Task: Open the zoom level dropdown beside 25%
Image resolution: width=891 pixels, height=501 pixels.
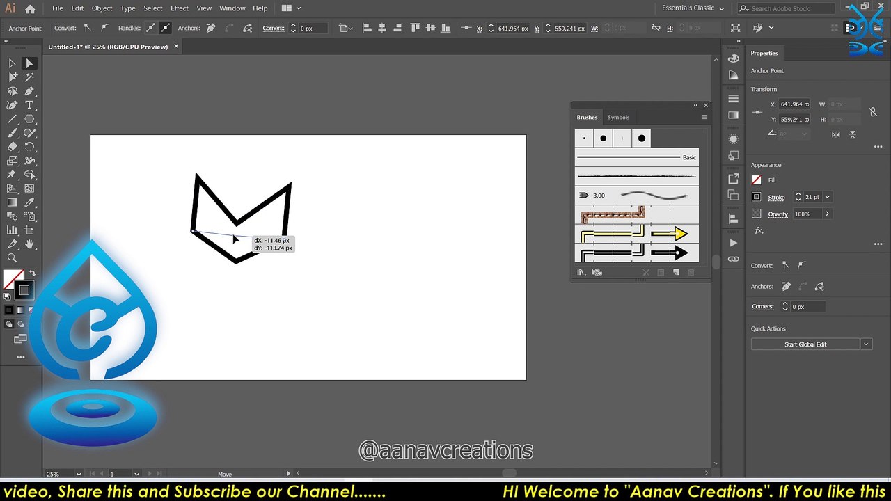Action: click(x=78, y=474)
